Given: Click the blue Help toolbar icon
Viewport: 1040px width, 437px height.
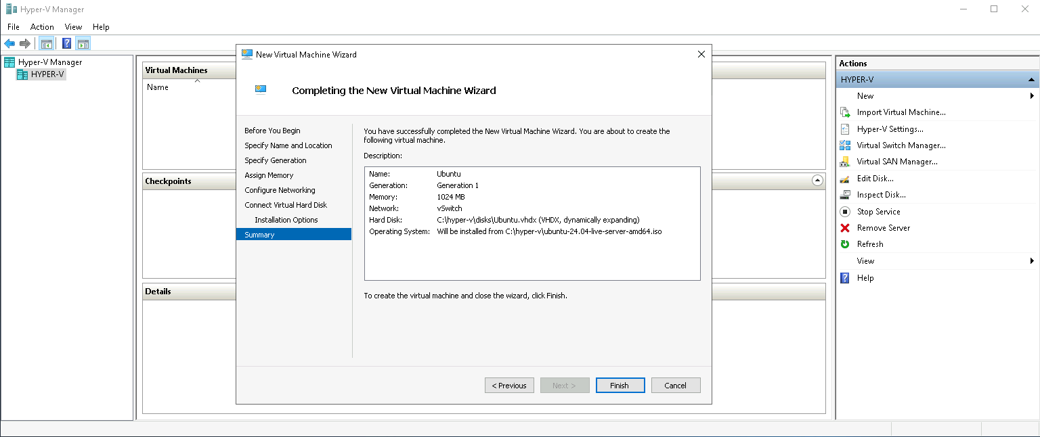Looking at the screenshot, I should tap(66, 44).
